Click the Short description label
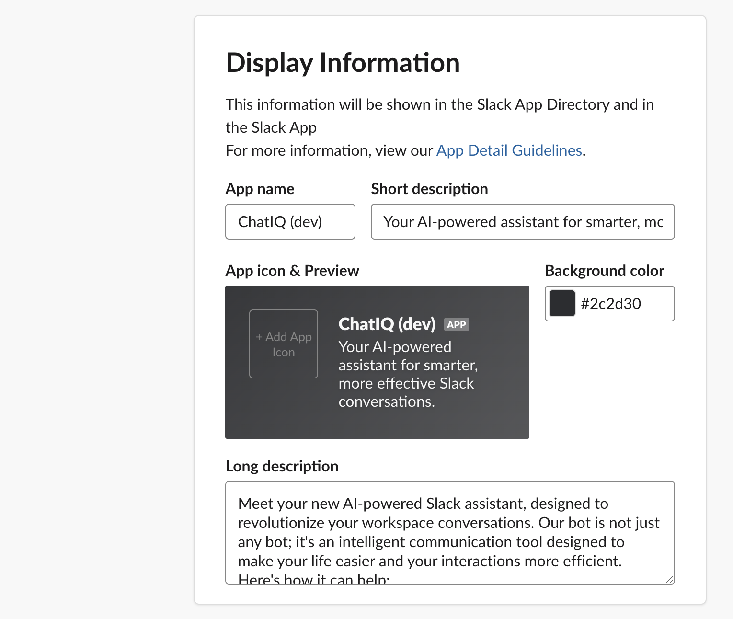 430,189
